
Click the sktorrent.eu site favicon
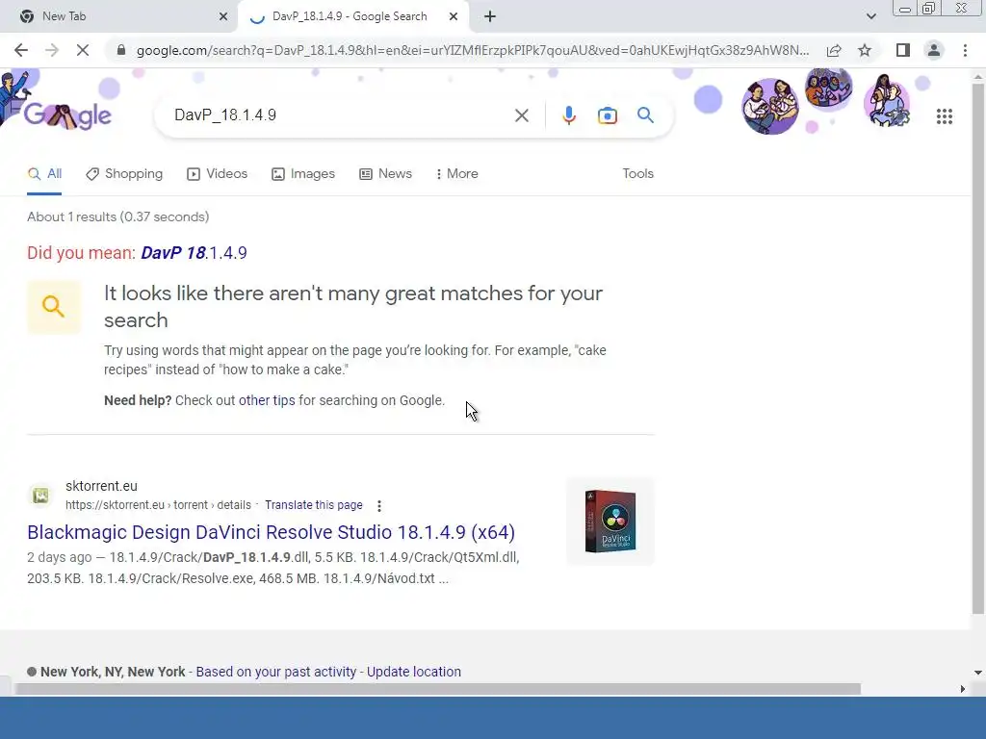(x=40, y=496)
